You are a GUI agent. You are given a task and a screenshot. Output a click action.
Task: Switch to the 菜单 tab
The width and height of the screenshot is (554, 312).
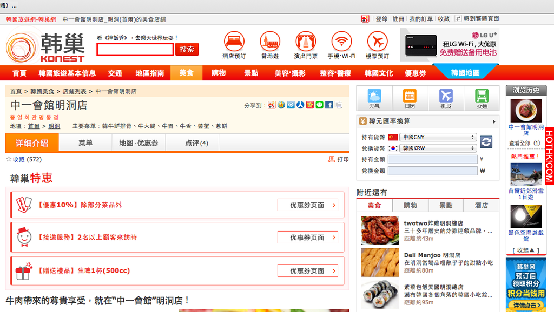(85, 143)
